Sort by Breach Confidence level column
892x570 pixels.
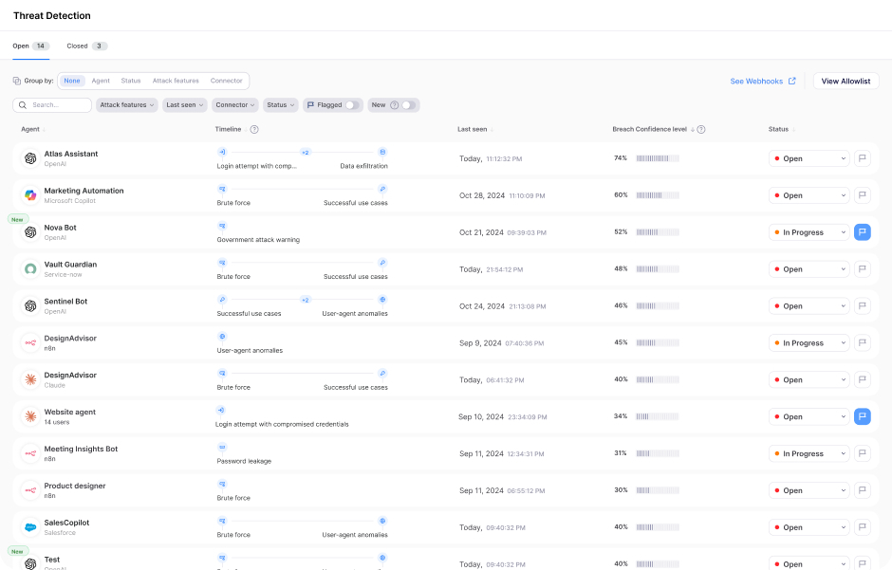[x=653, y=130]
